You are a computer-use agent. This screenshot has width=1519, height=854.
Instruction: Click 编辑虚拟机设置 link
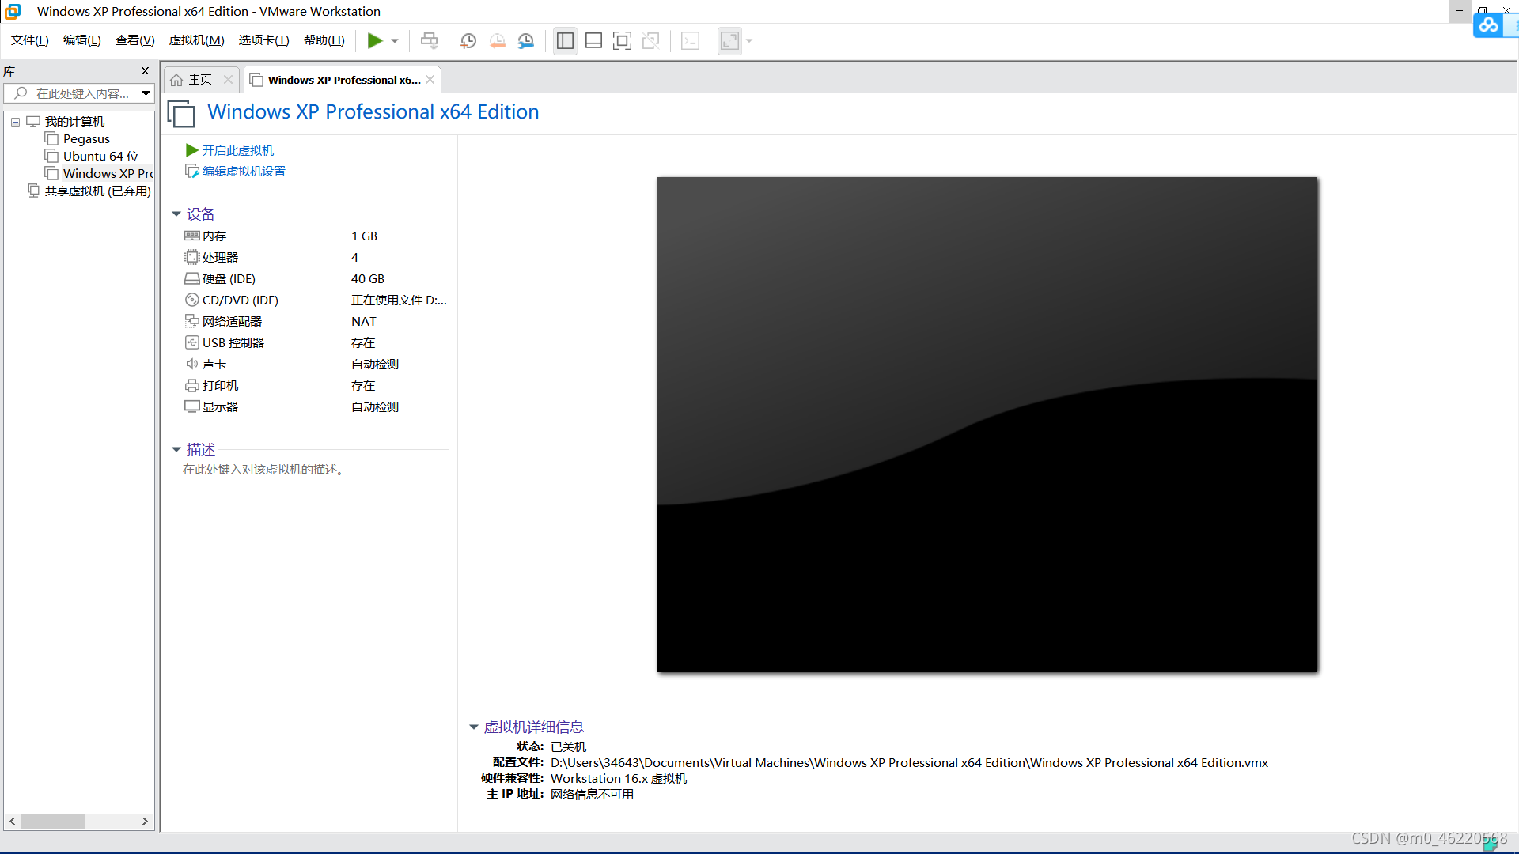244,172
